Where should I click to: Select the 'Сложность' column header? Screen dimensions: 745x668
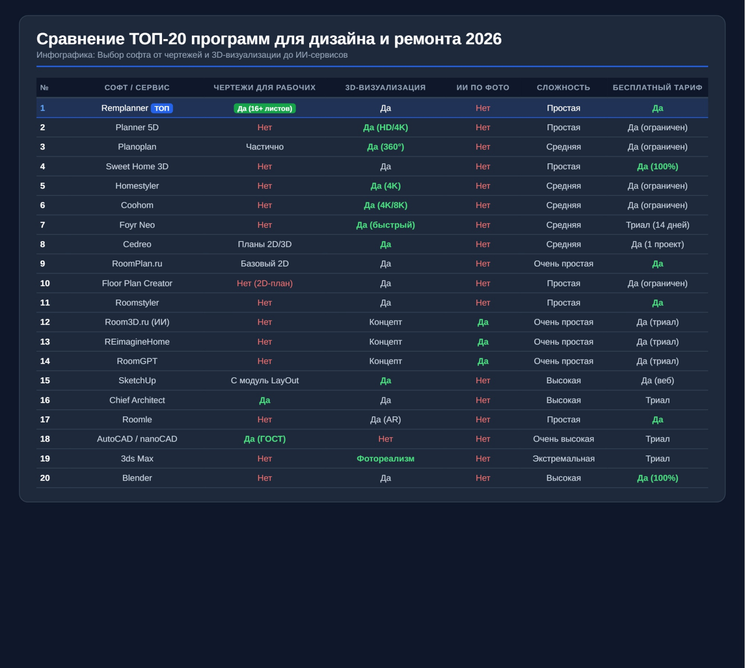click(563, 87)
